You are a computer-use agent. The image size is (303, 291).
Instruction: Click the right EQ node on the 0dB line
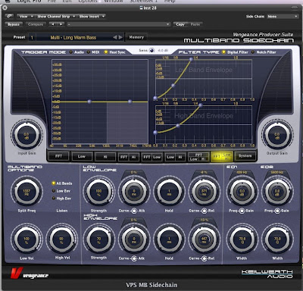130,102
